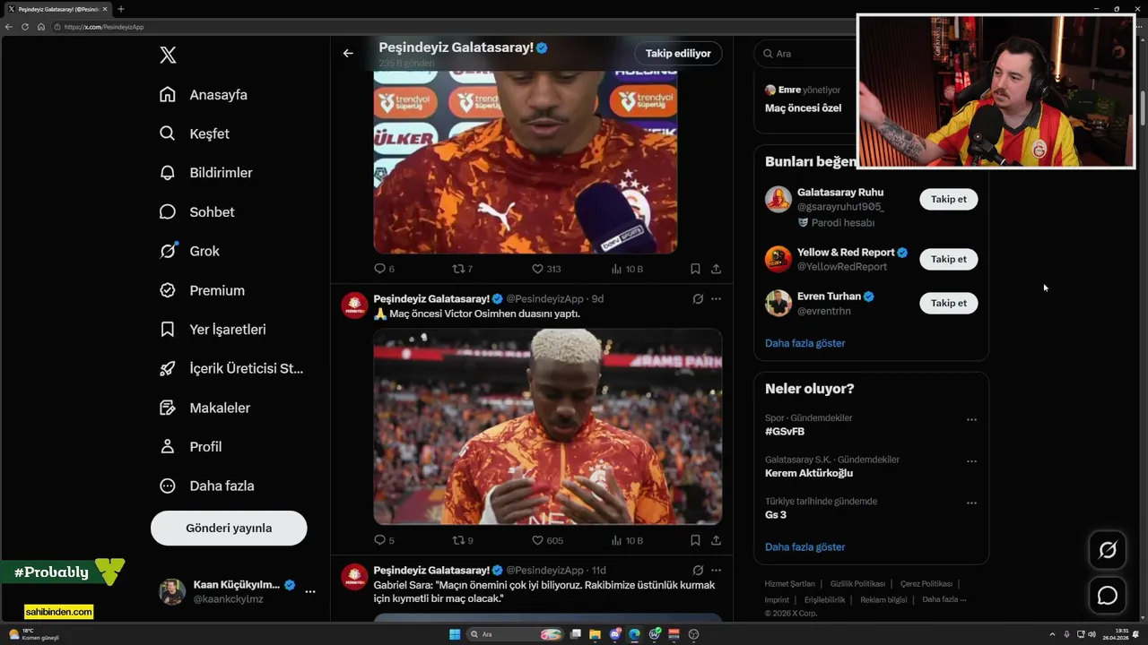This screenshot has height=645, width=1148.
Task: Reload the browser page
Action: (x=25, y=27)
